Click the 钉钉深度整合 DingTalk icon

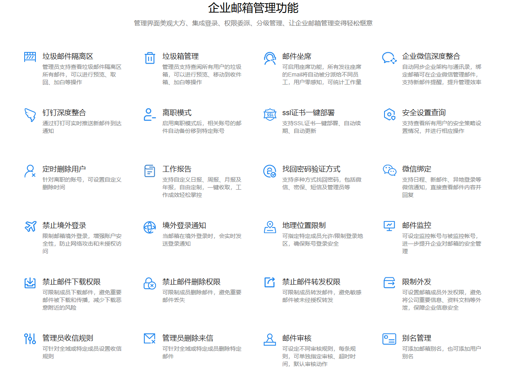[29, 116]
